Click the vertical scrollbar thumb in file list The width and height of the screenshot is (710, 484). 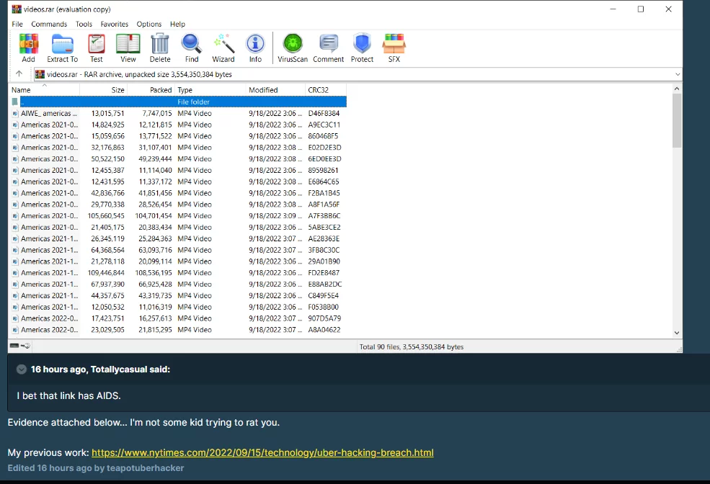point(676,120)
